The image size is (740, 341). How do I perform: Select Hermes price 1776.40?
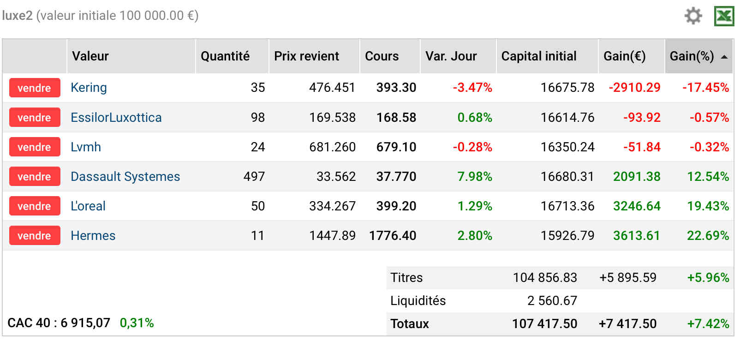point(393,235)
